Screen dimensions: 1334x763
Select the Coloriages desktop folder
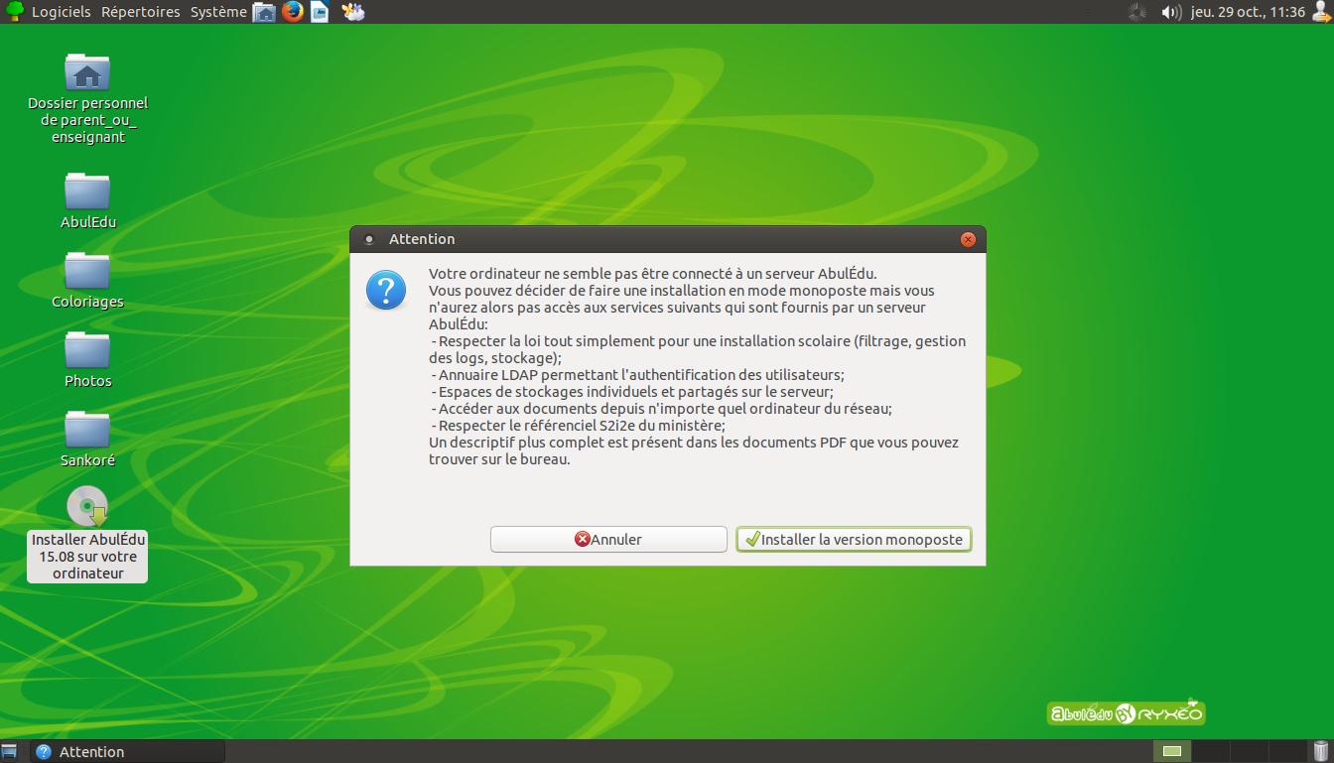(x=87, y=279)
